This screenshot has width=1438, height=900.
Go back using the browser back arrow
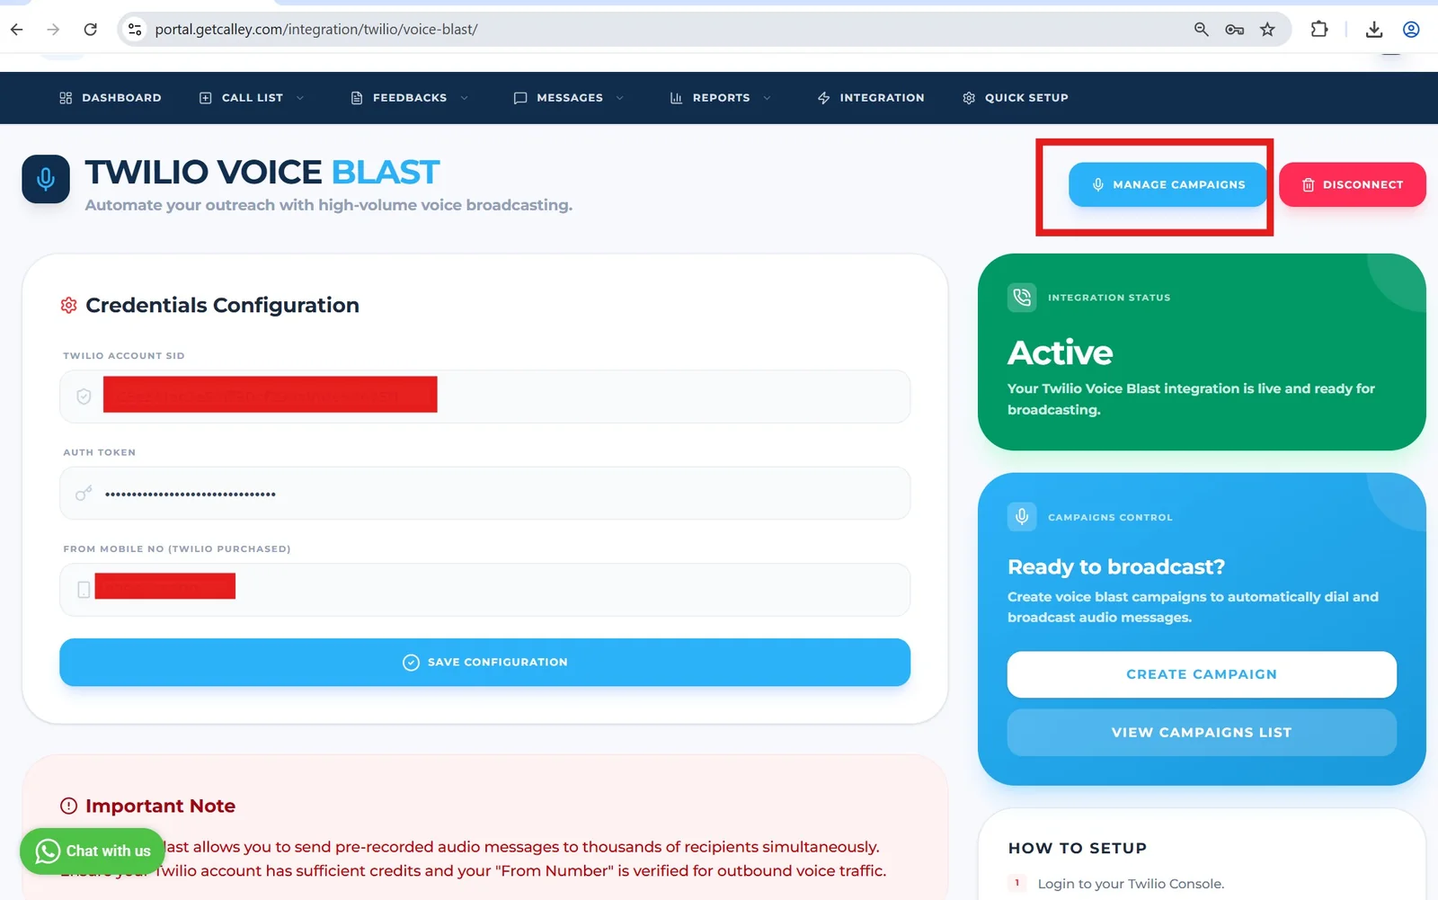click(17, 30)
